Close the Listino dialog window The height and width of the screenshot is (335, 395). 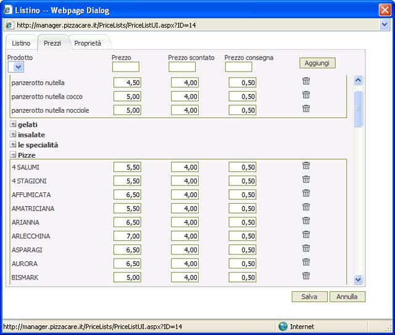(385, 10)
